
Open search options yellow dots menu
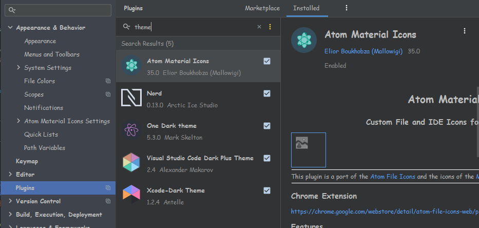click(x=270, y=27)
